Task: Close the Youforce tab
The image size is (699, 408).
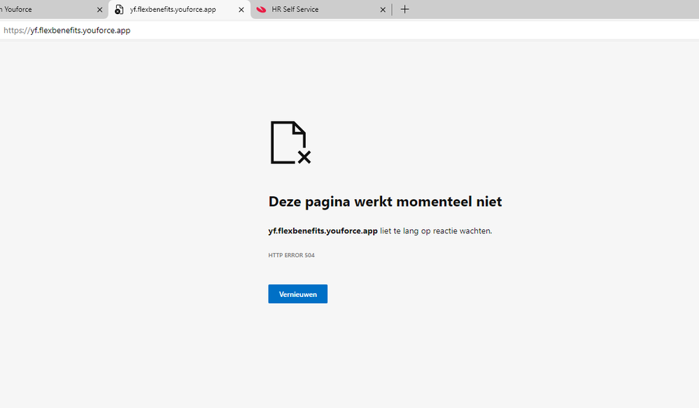Action: click(x=99, y=9)
